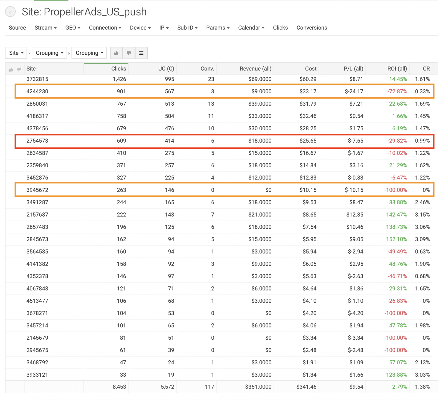The height and width of the screenshot is (401, 438).
Task: Expand the IP menu
Action: coord(164,28)
